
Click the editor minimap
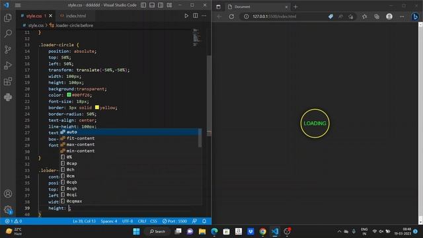[x=197, y=37]
